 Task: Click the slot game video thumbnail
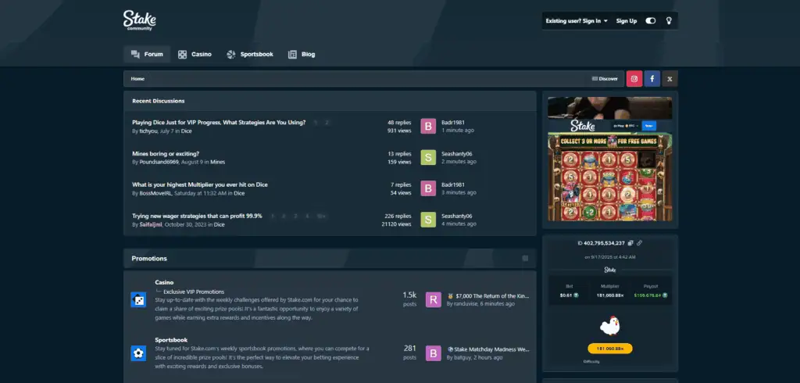(x=609, y=160)
